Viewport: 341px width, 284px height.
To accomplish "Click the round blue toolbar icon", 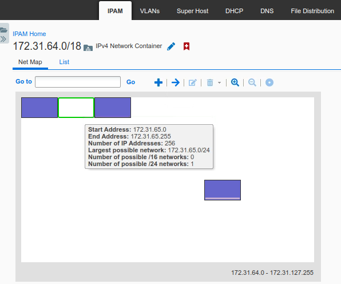I will [x=269, y=82].
